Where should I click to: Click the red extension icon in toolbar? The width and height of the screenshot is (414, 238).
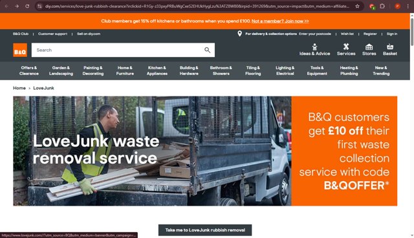tap(372, 6)
